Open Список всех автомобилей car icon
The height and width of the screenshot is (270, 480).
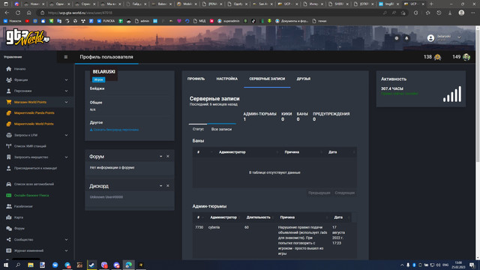pyautogui.click(x=9, y=184)
